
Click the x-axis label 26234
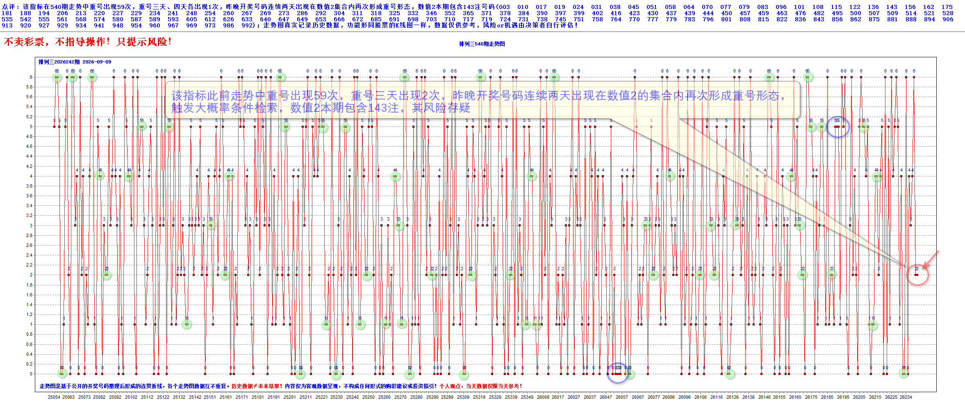pos(906,397)
